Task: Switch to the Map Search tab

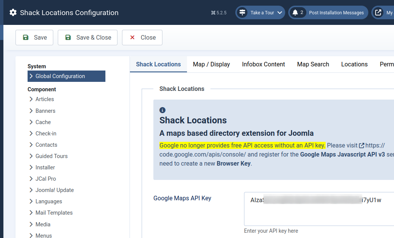Action: pyautogui.click(x=313, y=64)
